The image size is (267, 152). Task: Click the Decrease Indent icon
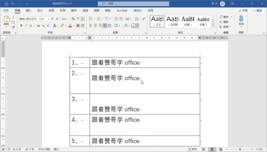click(116, 19)
